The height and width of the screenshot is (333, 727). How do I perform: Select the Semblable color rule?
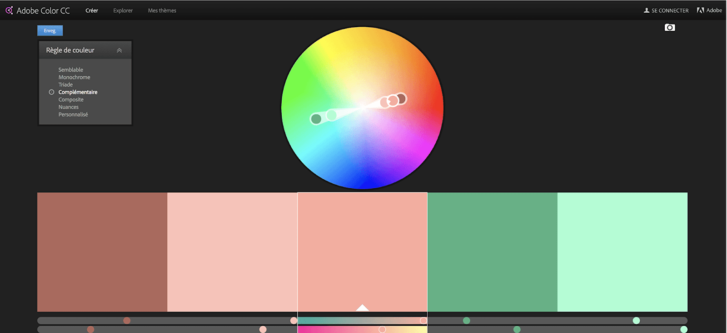[71, 70]
